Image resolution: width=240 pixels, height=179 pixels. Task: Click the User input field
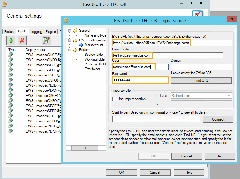(140, 67)
